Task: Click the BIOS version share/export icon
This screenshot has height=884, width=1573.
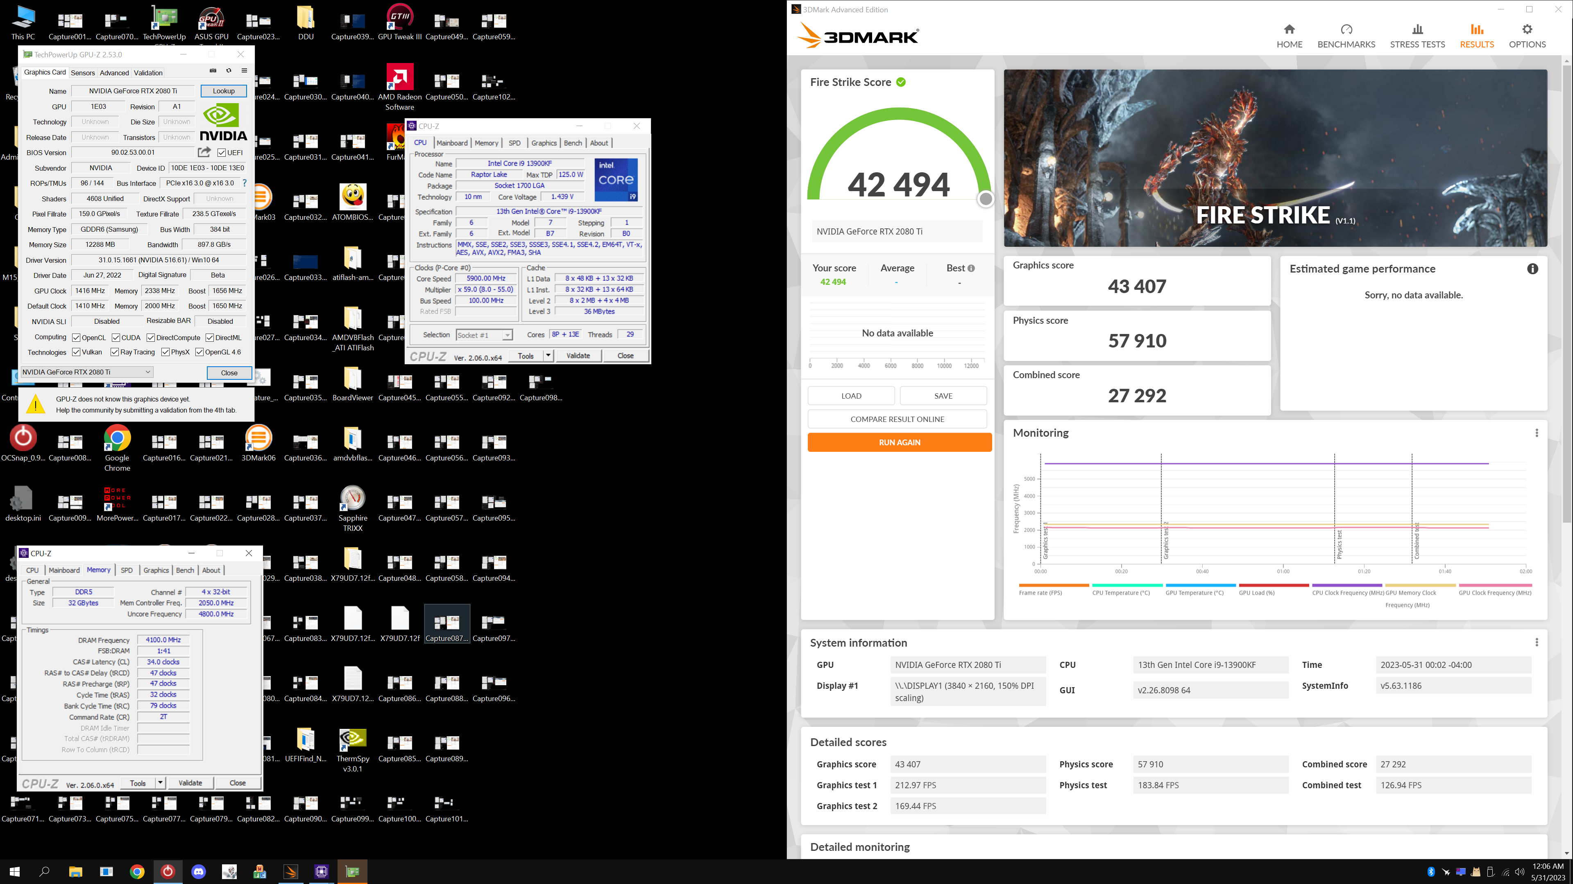Action: tap(204, 152)
